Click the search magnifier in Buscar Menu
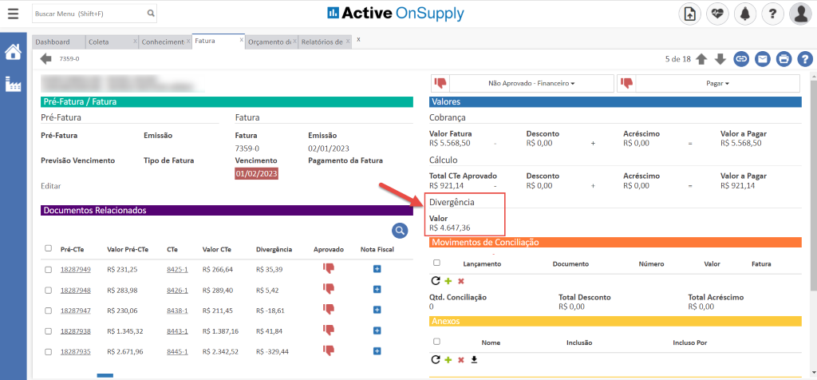This screenshot has height=380, width=817. pos(151,14)
